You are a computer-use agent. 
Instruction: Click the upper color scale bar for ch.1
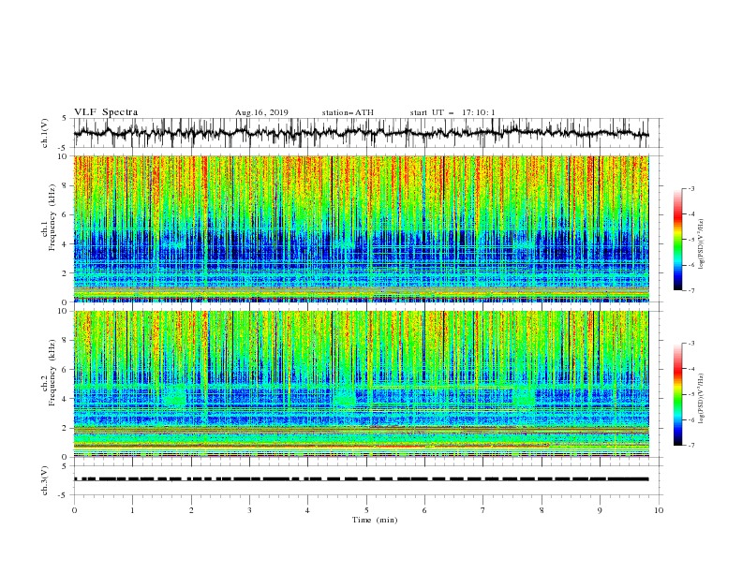pyautogui.click(x=677, y=240)
